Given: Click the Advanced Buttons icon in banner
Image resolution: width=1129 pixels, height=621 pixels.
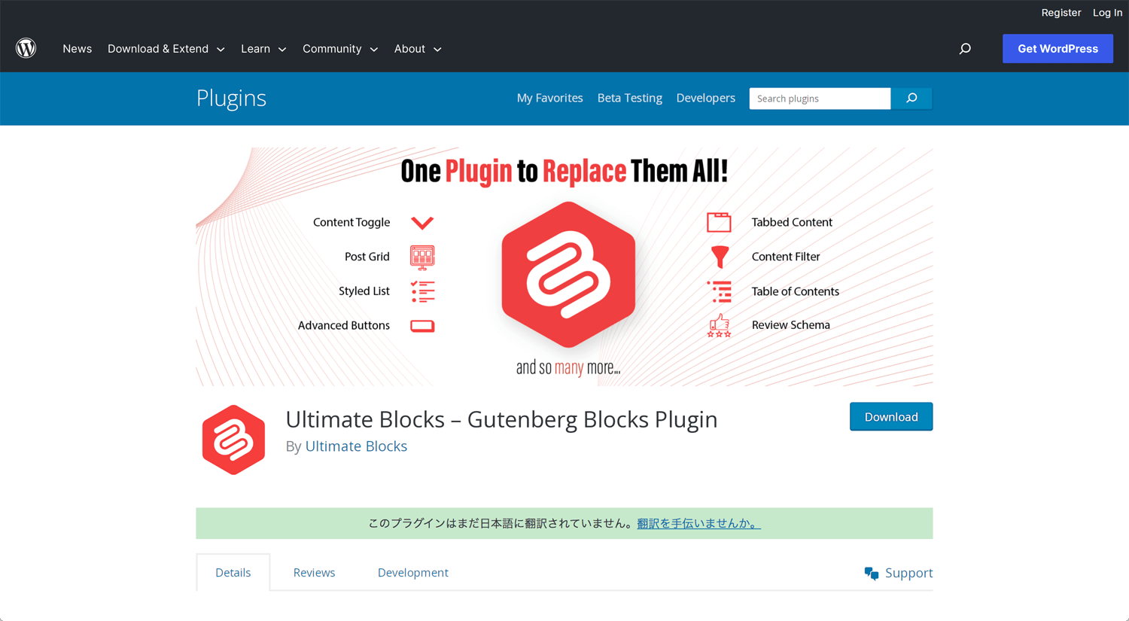Looking at the screenshot, I should [422, 326].
